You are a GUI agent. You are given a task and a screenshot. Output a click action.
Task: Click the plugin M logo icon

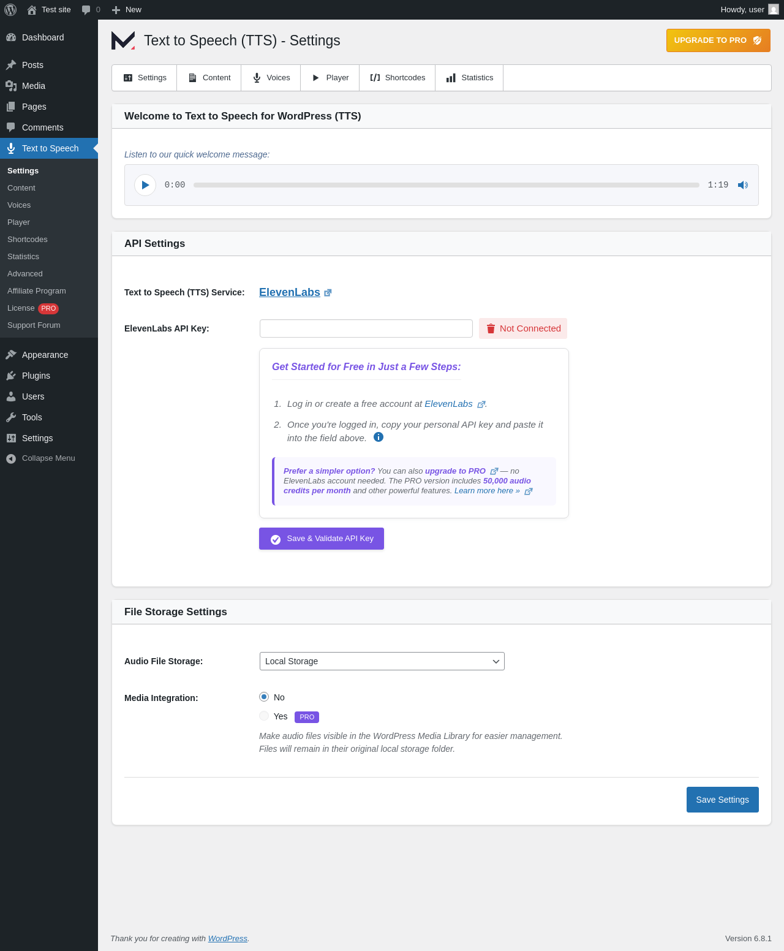pos(123,40)
